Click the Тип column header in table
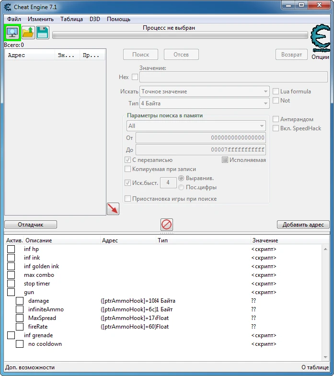Image resolution: width=334 pixels, height=376 pixels. point(204,240)
